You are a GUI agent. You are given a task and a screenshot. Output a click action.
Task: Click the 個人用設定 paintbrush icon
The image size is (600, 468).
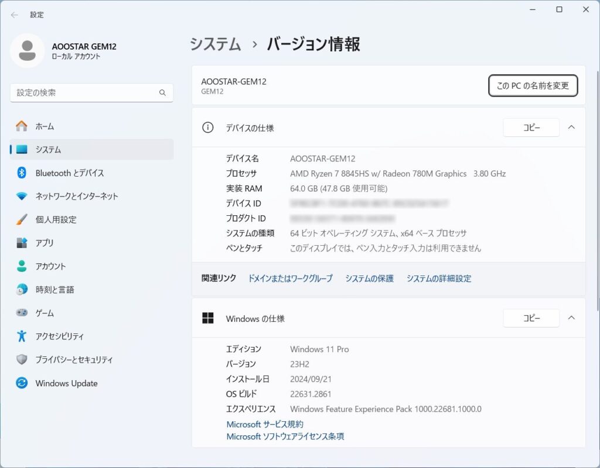[22, 220]
